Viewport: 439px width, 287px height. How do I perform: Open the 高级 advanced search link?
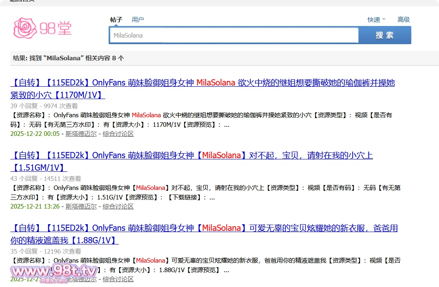click(x=403, y=19)
